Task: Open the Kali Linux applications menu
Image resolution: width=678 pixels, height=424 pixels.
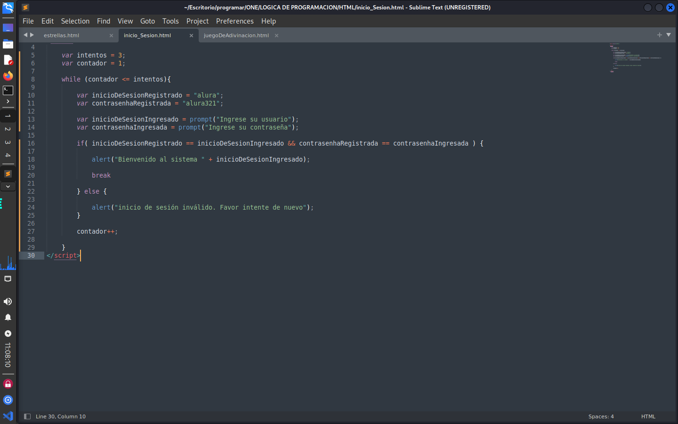Action: coord(8,8)
